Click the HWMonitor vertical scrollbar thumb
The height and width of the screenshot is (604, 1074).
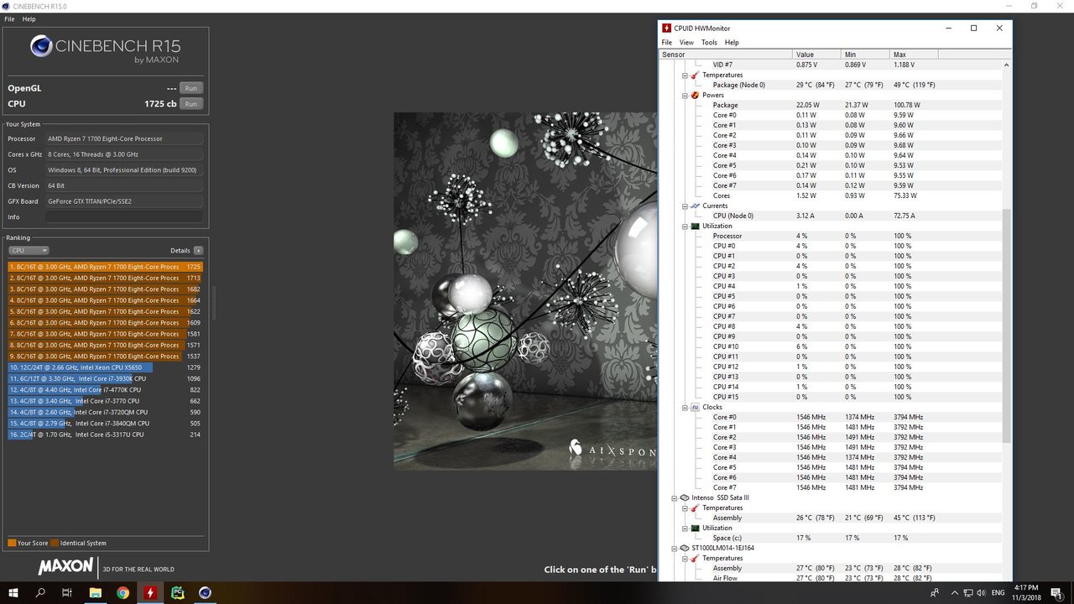click(x=1007, y=325)
